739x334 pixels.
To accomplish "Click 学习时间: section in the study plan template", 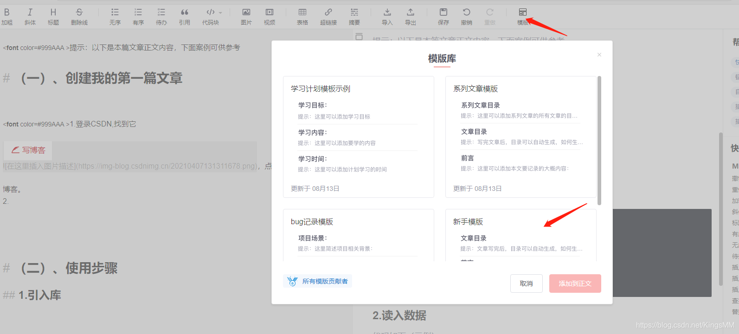I will click(x=313, y=158).
